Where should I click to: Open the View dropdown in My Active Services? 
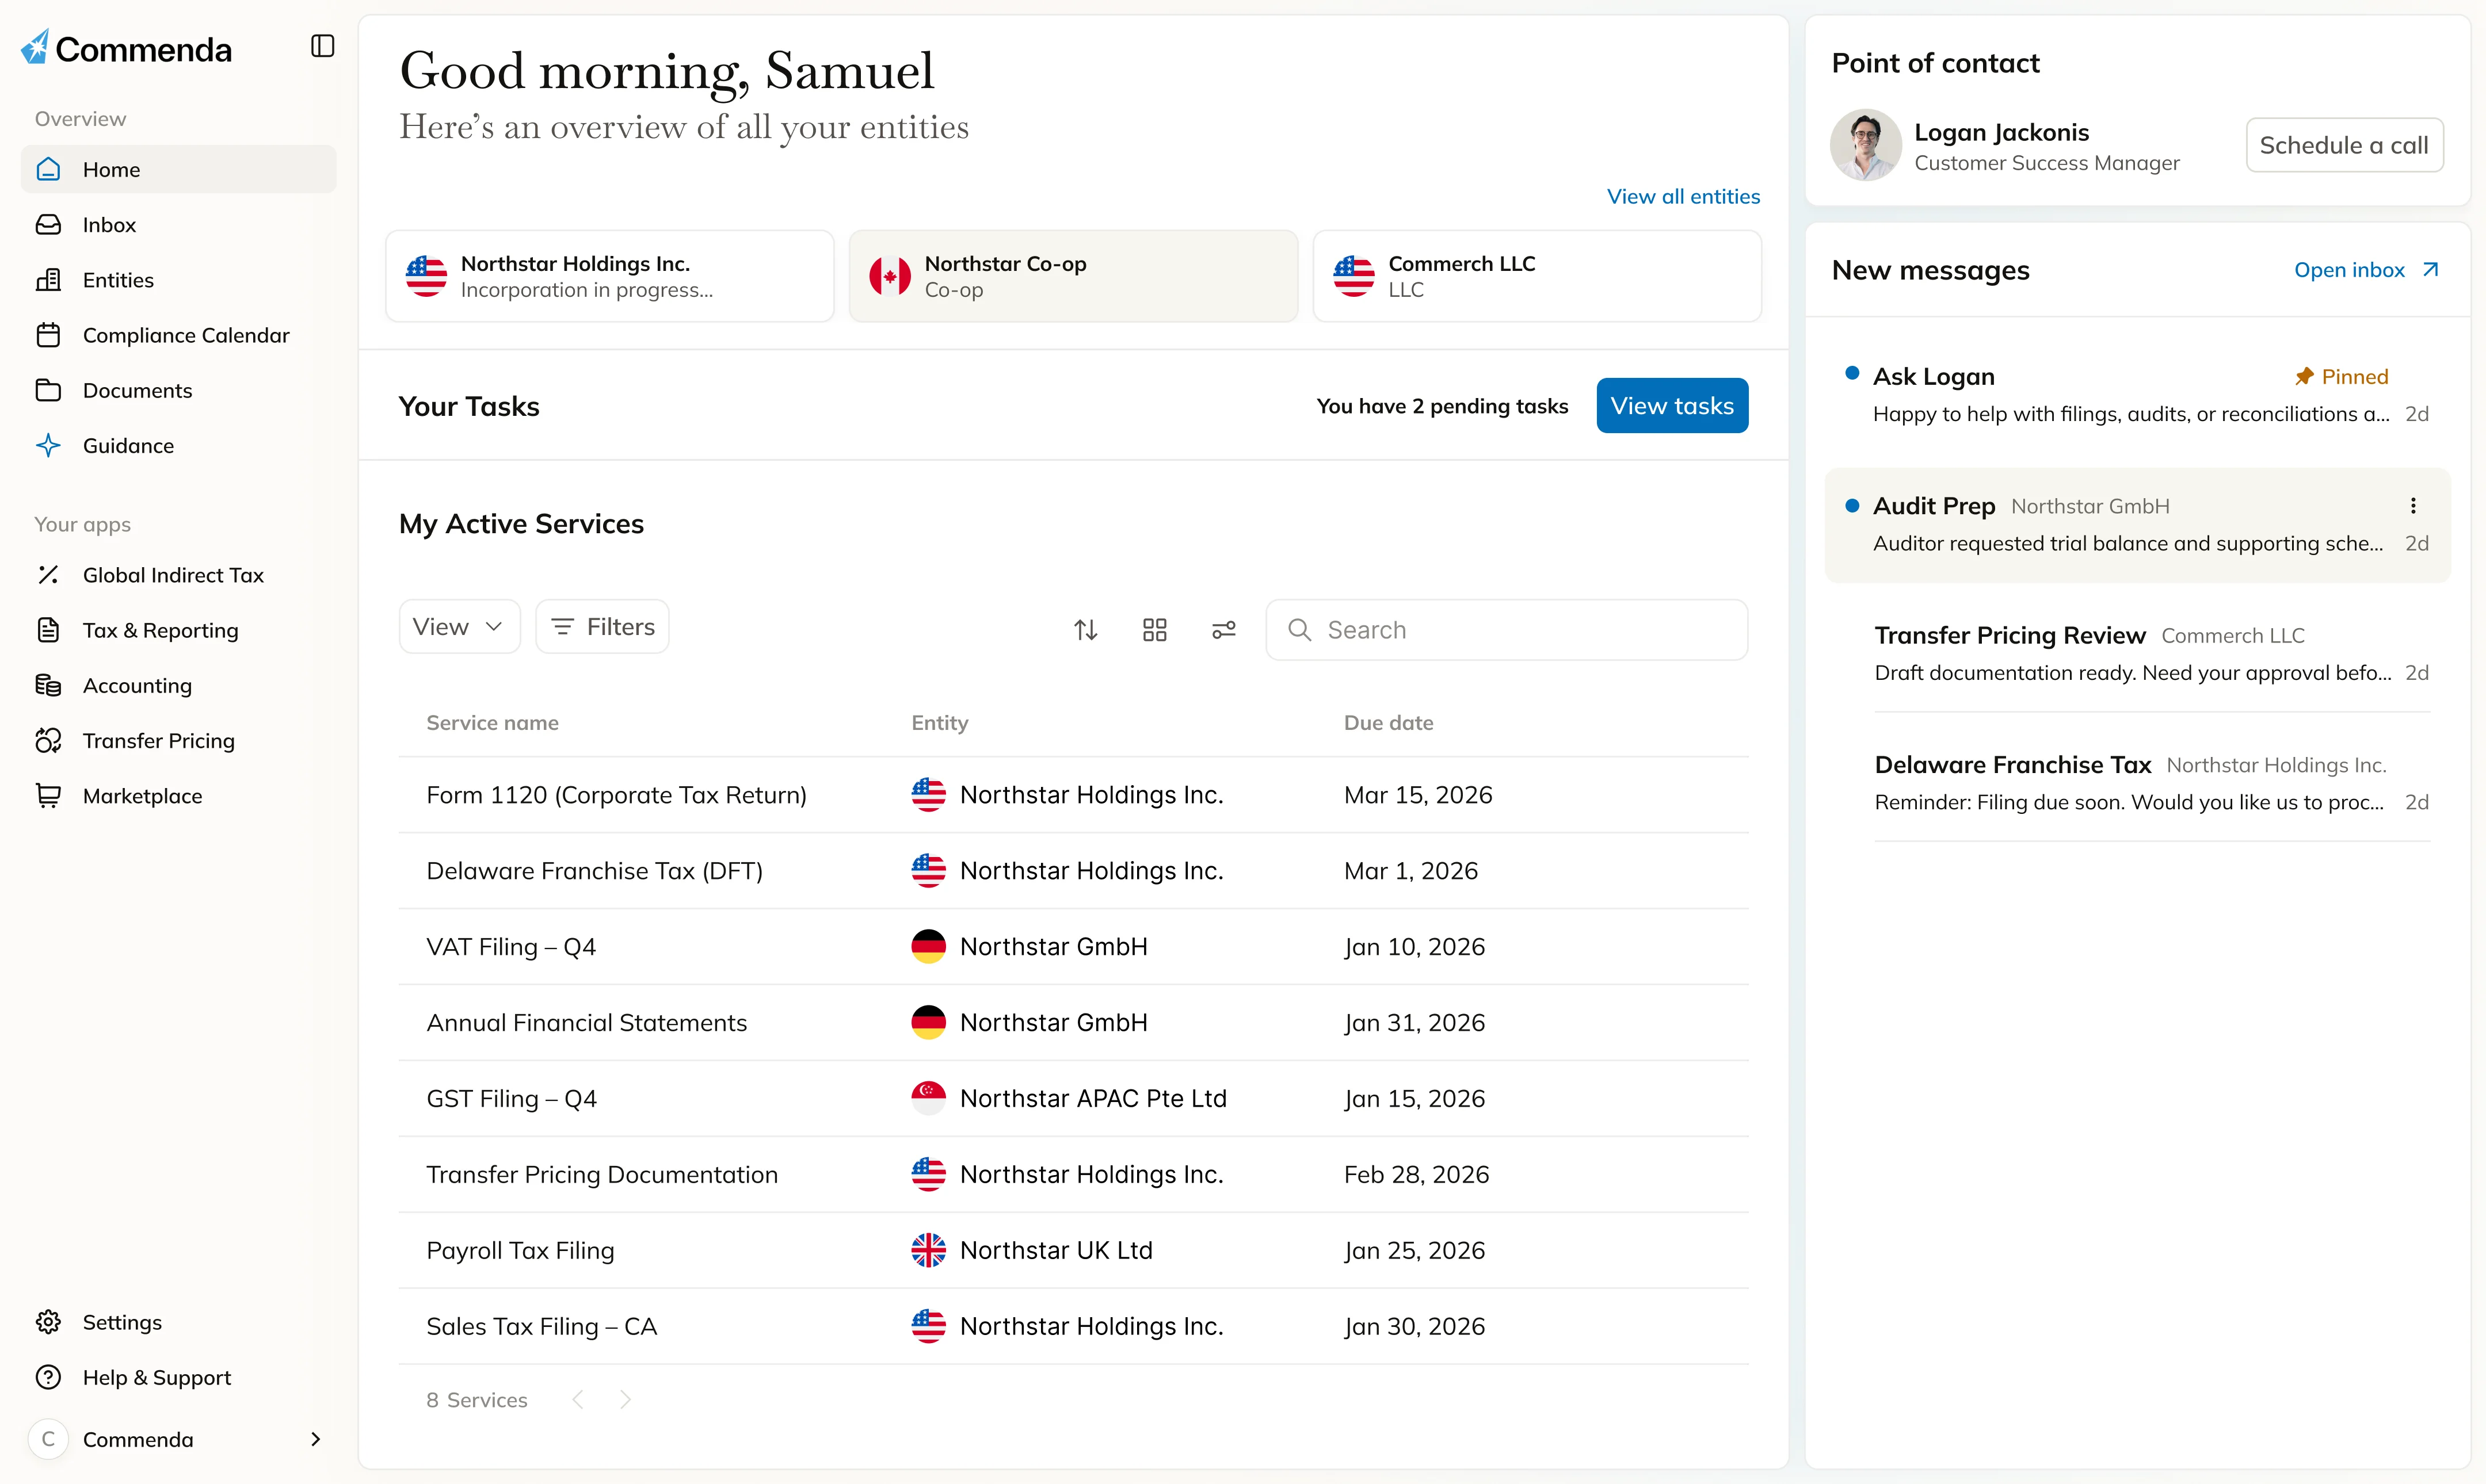[x=458, y=626]
